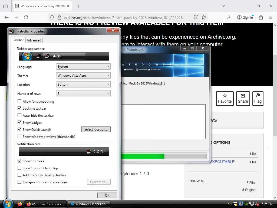This screenshot has height=208, width=277.
Task: Open the tracking protection shield icon
Action: [52, 17]
